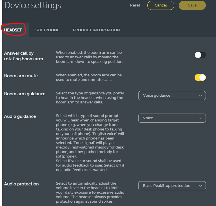The image size is (216, 206).
Task: Click the "Audio guidance" setting label
Action: point(20,116)
